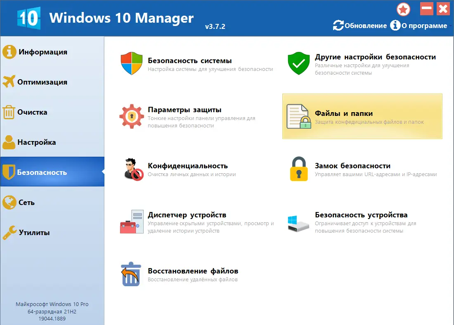The height and width of the screenshot is (325, 454).
Task: Click the Сеть globe icon
Action: pos(9,202)
